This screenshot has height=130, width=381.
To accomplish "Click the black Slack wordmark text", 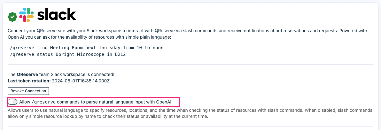I will (57, 15).
